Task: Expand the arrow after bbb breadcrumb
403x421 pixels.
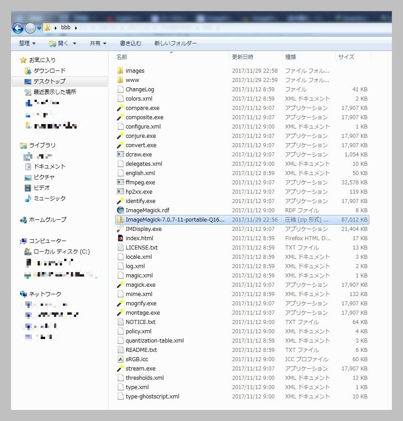Action: pyautogui.click(x=76, y=28)
